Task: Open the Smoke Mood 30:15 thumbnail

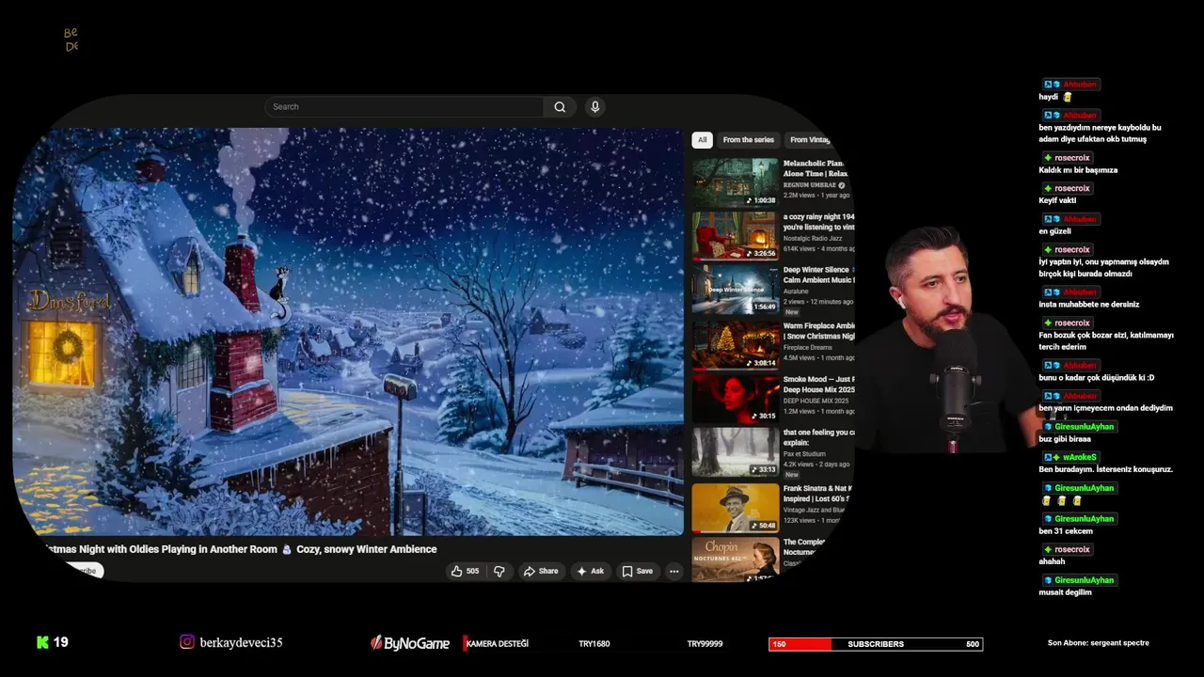Action: (736, 398)
